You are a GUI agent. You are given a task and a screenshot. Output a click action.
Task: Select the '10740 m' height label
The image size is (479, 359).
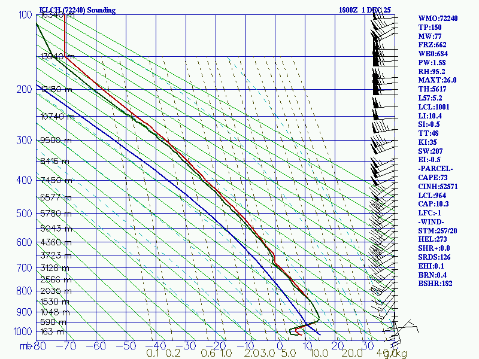[57, 117]
